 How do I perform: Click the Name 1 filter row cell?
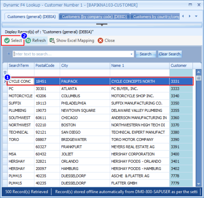pos(140,73)
